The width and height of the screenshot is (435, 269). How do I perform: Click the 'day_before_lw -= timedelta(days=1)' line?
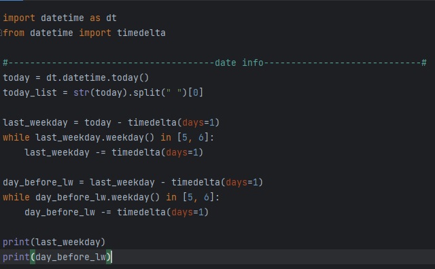click(116, 213)
